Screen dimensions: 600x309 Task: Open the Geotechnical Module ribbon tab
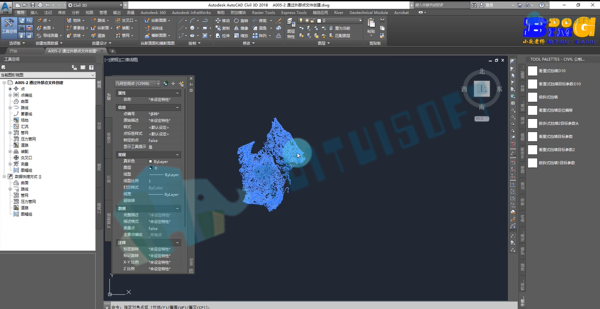point(368,13)
